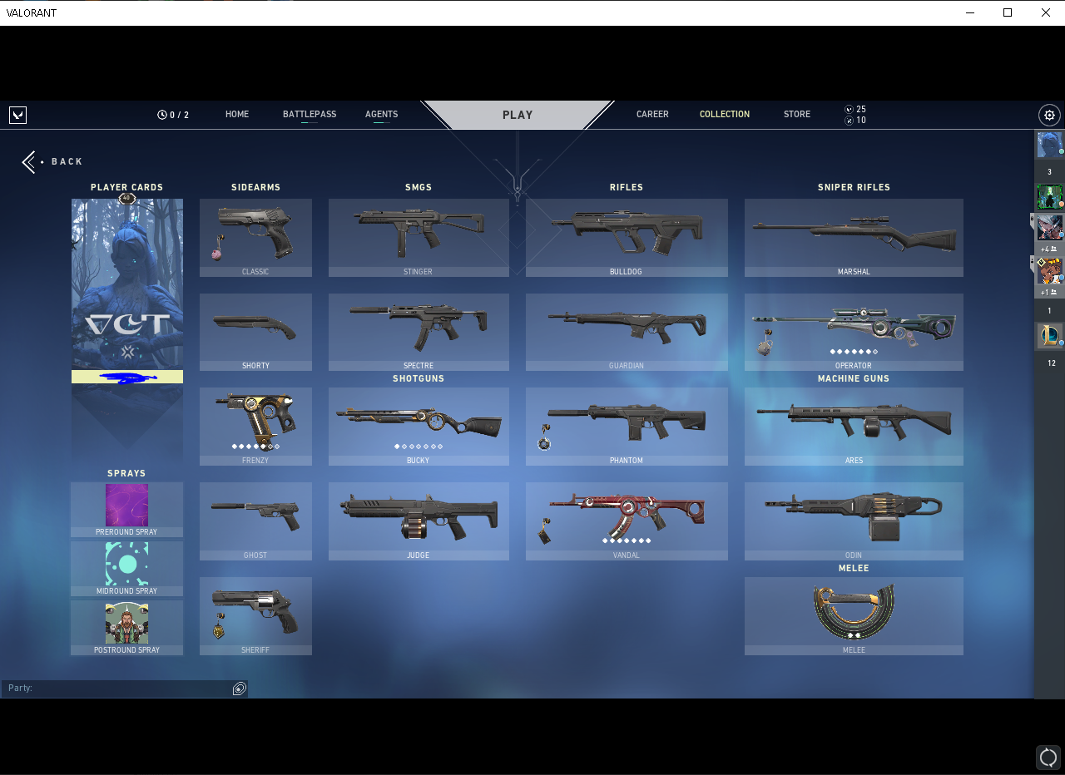Click the "SPRAYS" heading

tap(126, 474)
